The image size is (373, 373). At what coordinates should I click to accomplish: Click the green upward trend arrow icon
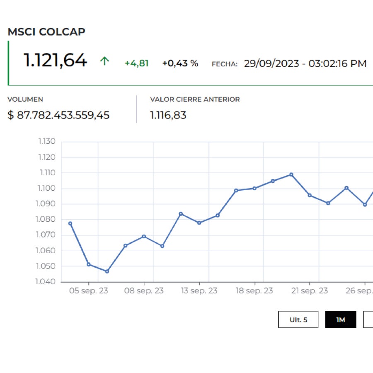(106, 61)
